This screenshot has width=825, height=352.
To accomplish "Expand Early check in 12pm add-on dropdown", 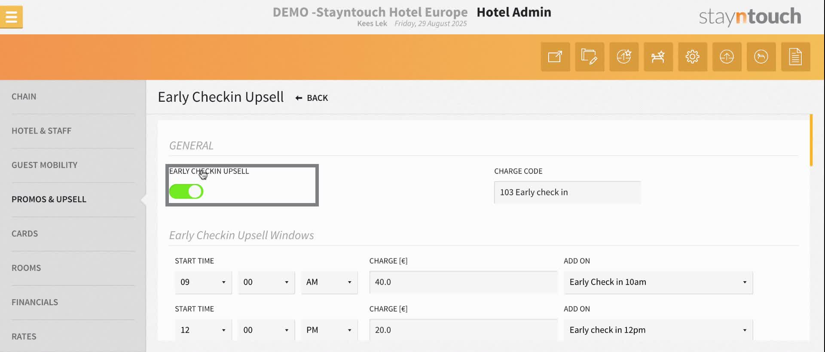I will tap(658, 330).
